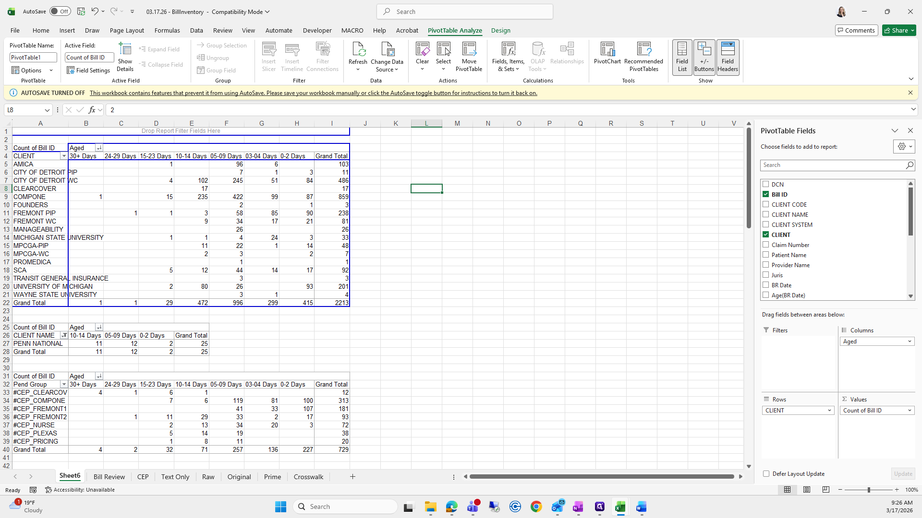922x518 pixels.
Task: Click the Refresh icon in Data group
Action: (x=358, y=50)
